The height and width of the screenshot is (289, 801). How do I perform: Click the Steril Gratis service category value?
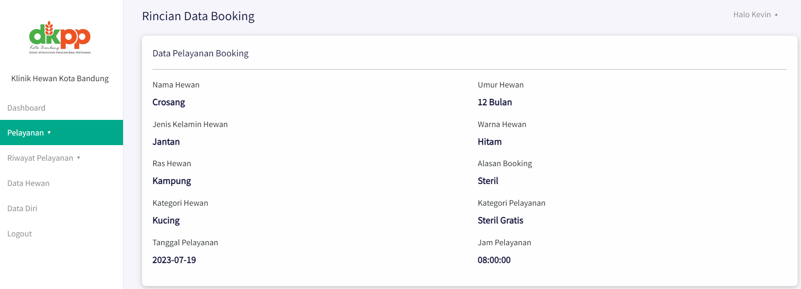click(500, 220)
